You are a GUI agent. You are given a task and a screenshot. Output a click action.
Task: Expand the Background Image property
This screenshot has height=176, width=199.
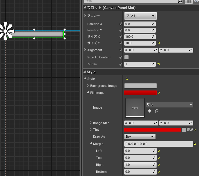coord(88,85)
